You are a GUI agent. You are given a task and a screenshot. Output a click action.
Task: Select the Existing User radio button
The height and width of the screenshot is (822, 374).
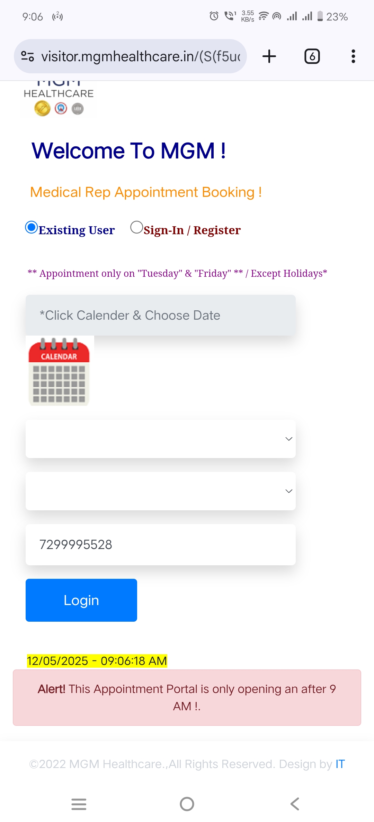[x=32, y=227]
